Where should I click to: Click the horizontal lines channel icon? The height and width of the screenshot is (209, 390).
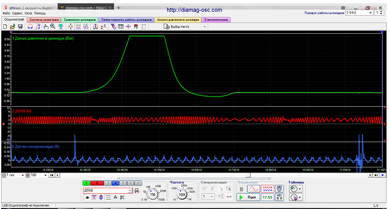[x=108, y=197]
